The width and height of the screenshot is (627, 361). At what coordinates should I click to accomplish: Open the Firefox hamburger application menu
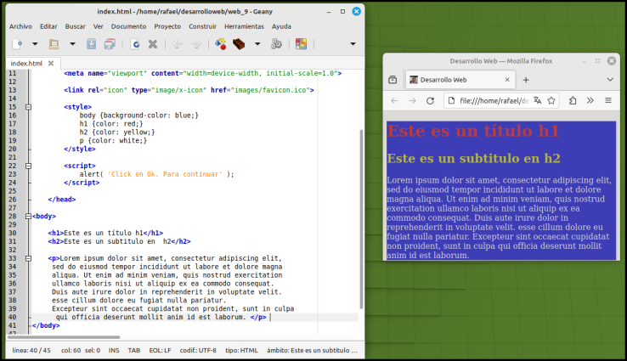click(608, 101)
